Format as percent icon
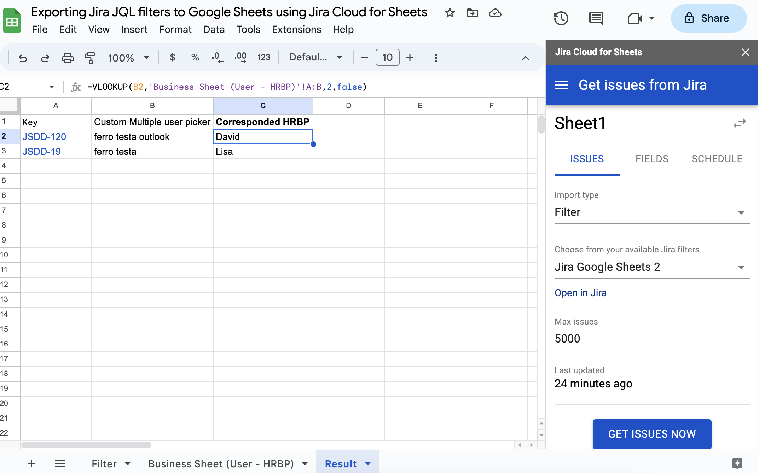 coord(195,57)
